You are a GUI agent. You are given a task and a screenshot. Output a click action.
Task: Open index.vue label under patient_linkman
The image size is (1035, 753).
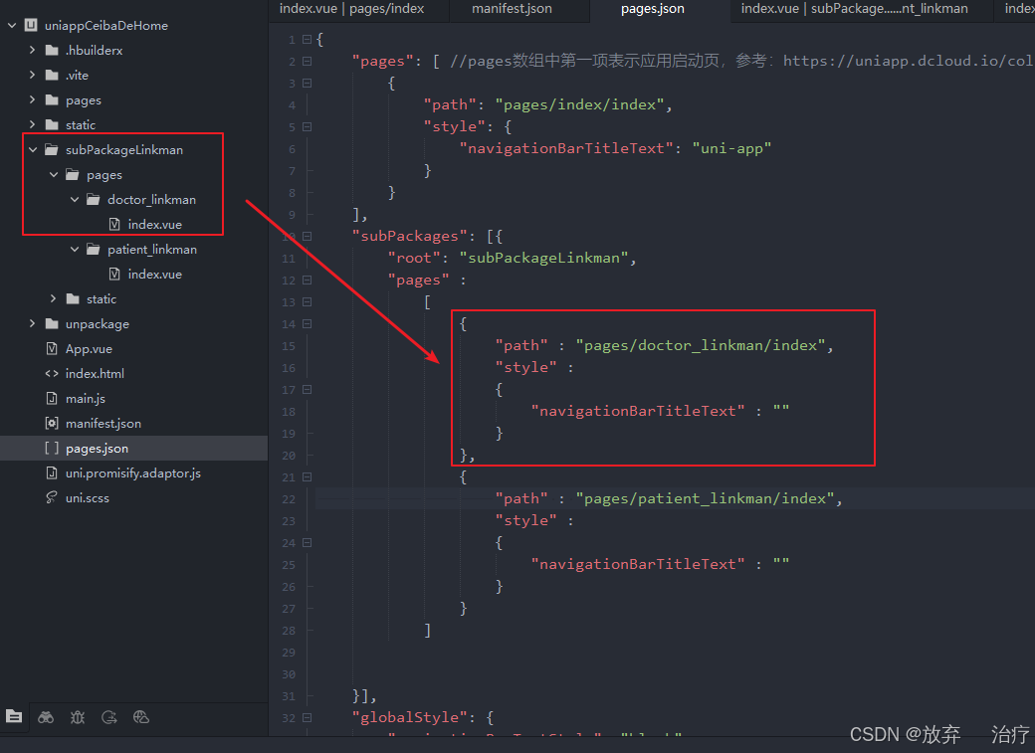(154, 274)
